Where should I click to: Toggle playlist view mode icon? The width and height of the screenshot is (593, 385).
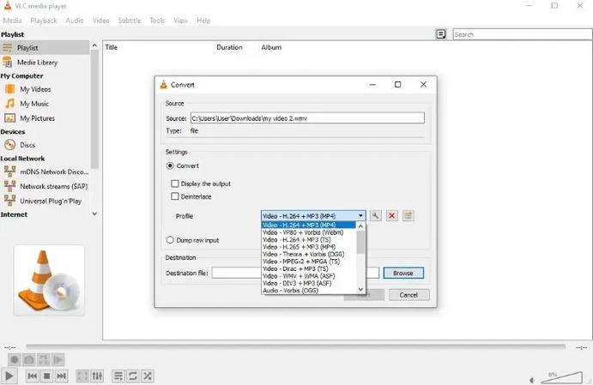pyautogui.click(x=441, y=34)
